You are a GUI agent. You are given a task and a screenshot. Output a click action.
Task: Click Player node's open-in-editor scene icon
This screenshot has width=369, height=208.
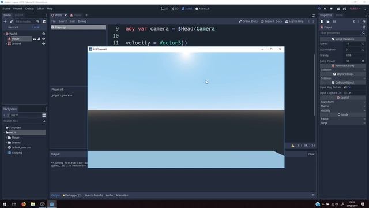tap(35, 39)
